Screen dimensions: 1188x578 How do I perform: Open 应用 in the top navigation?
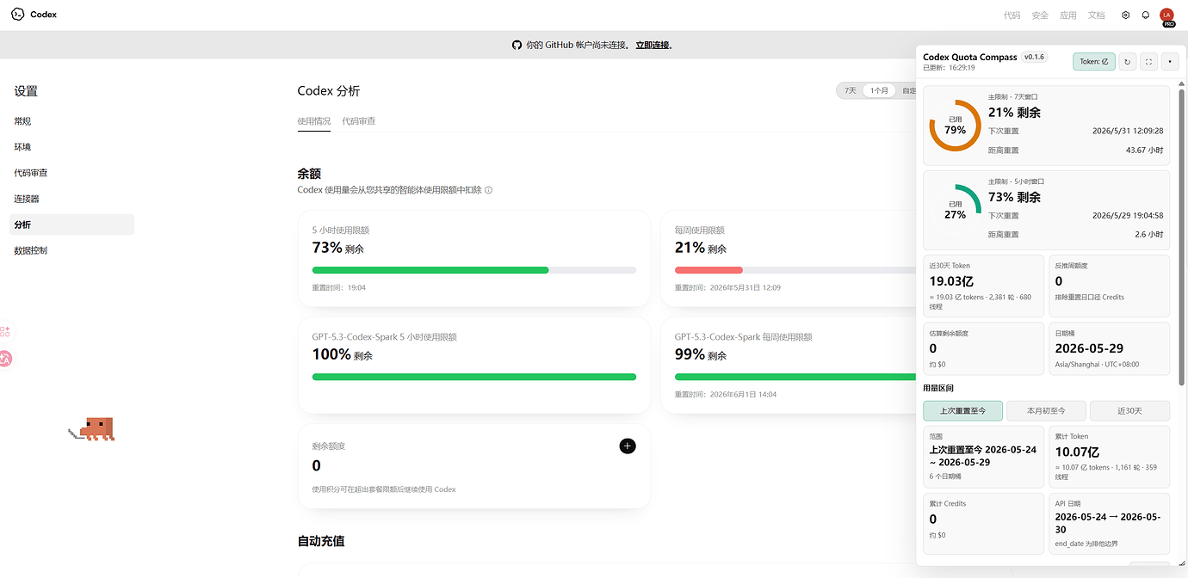tap(1068, 15)
